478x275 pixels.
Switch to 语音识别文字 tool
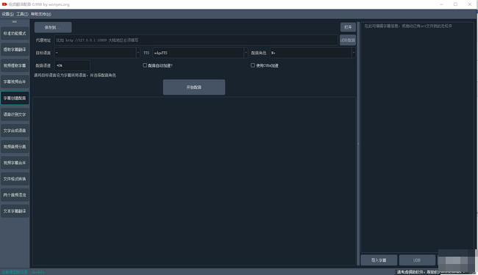pos(15,114)
